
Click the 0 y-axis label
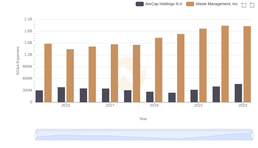coord(31,102)
